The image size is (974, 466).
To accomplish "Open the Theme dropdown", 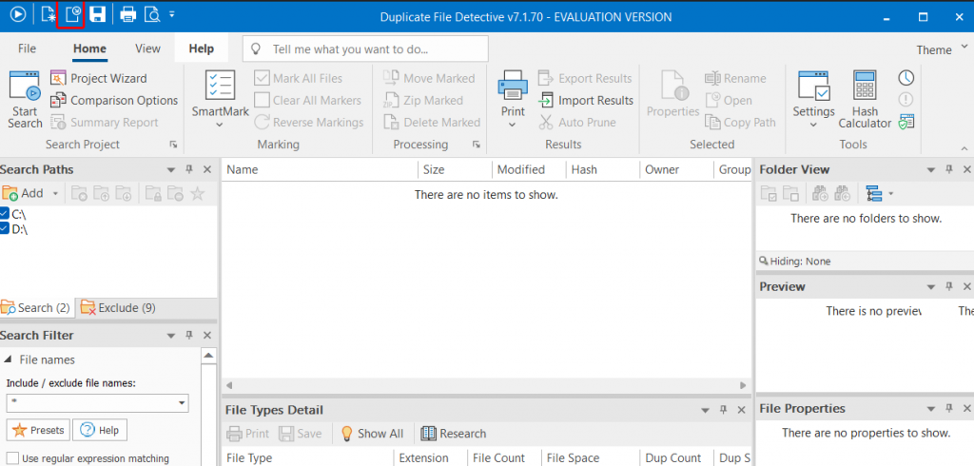I will click(941, 49).
